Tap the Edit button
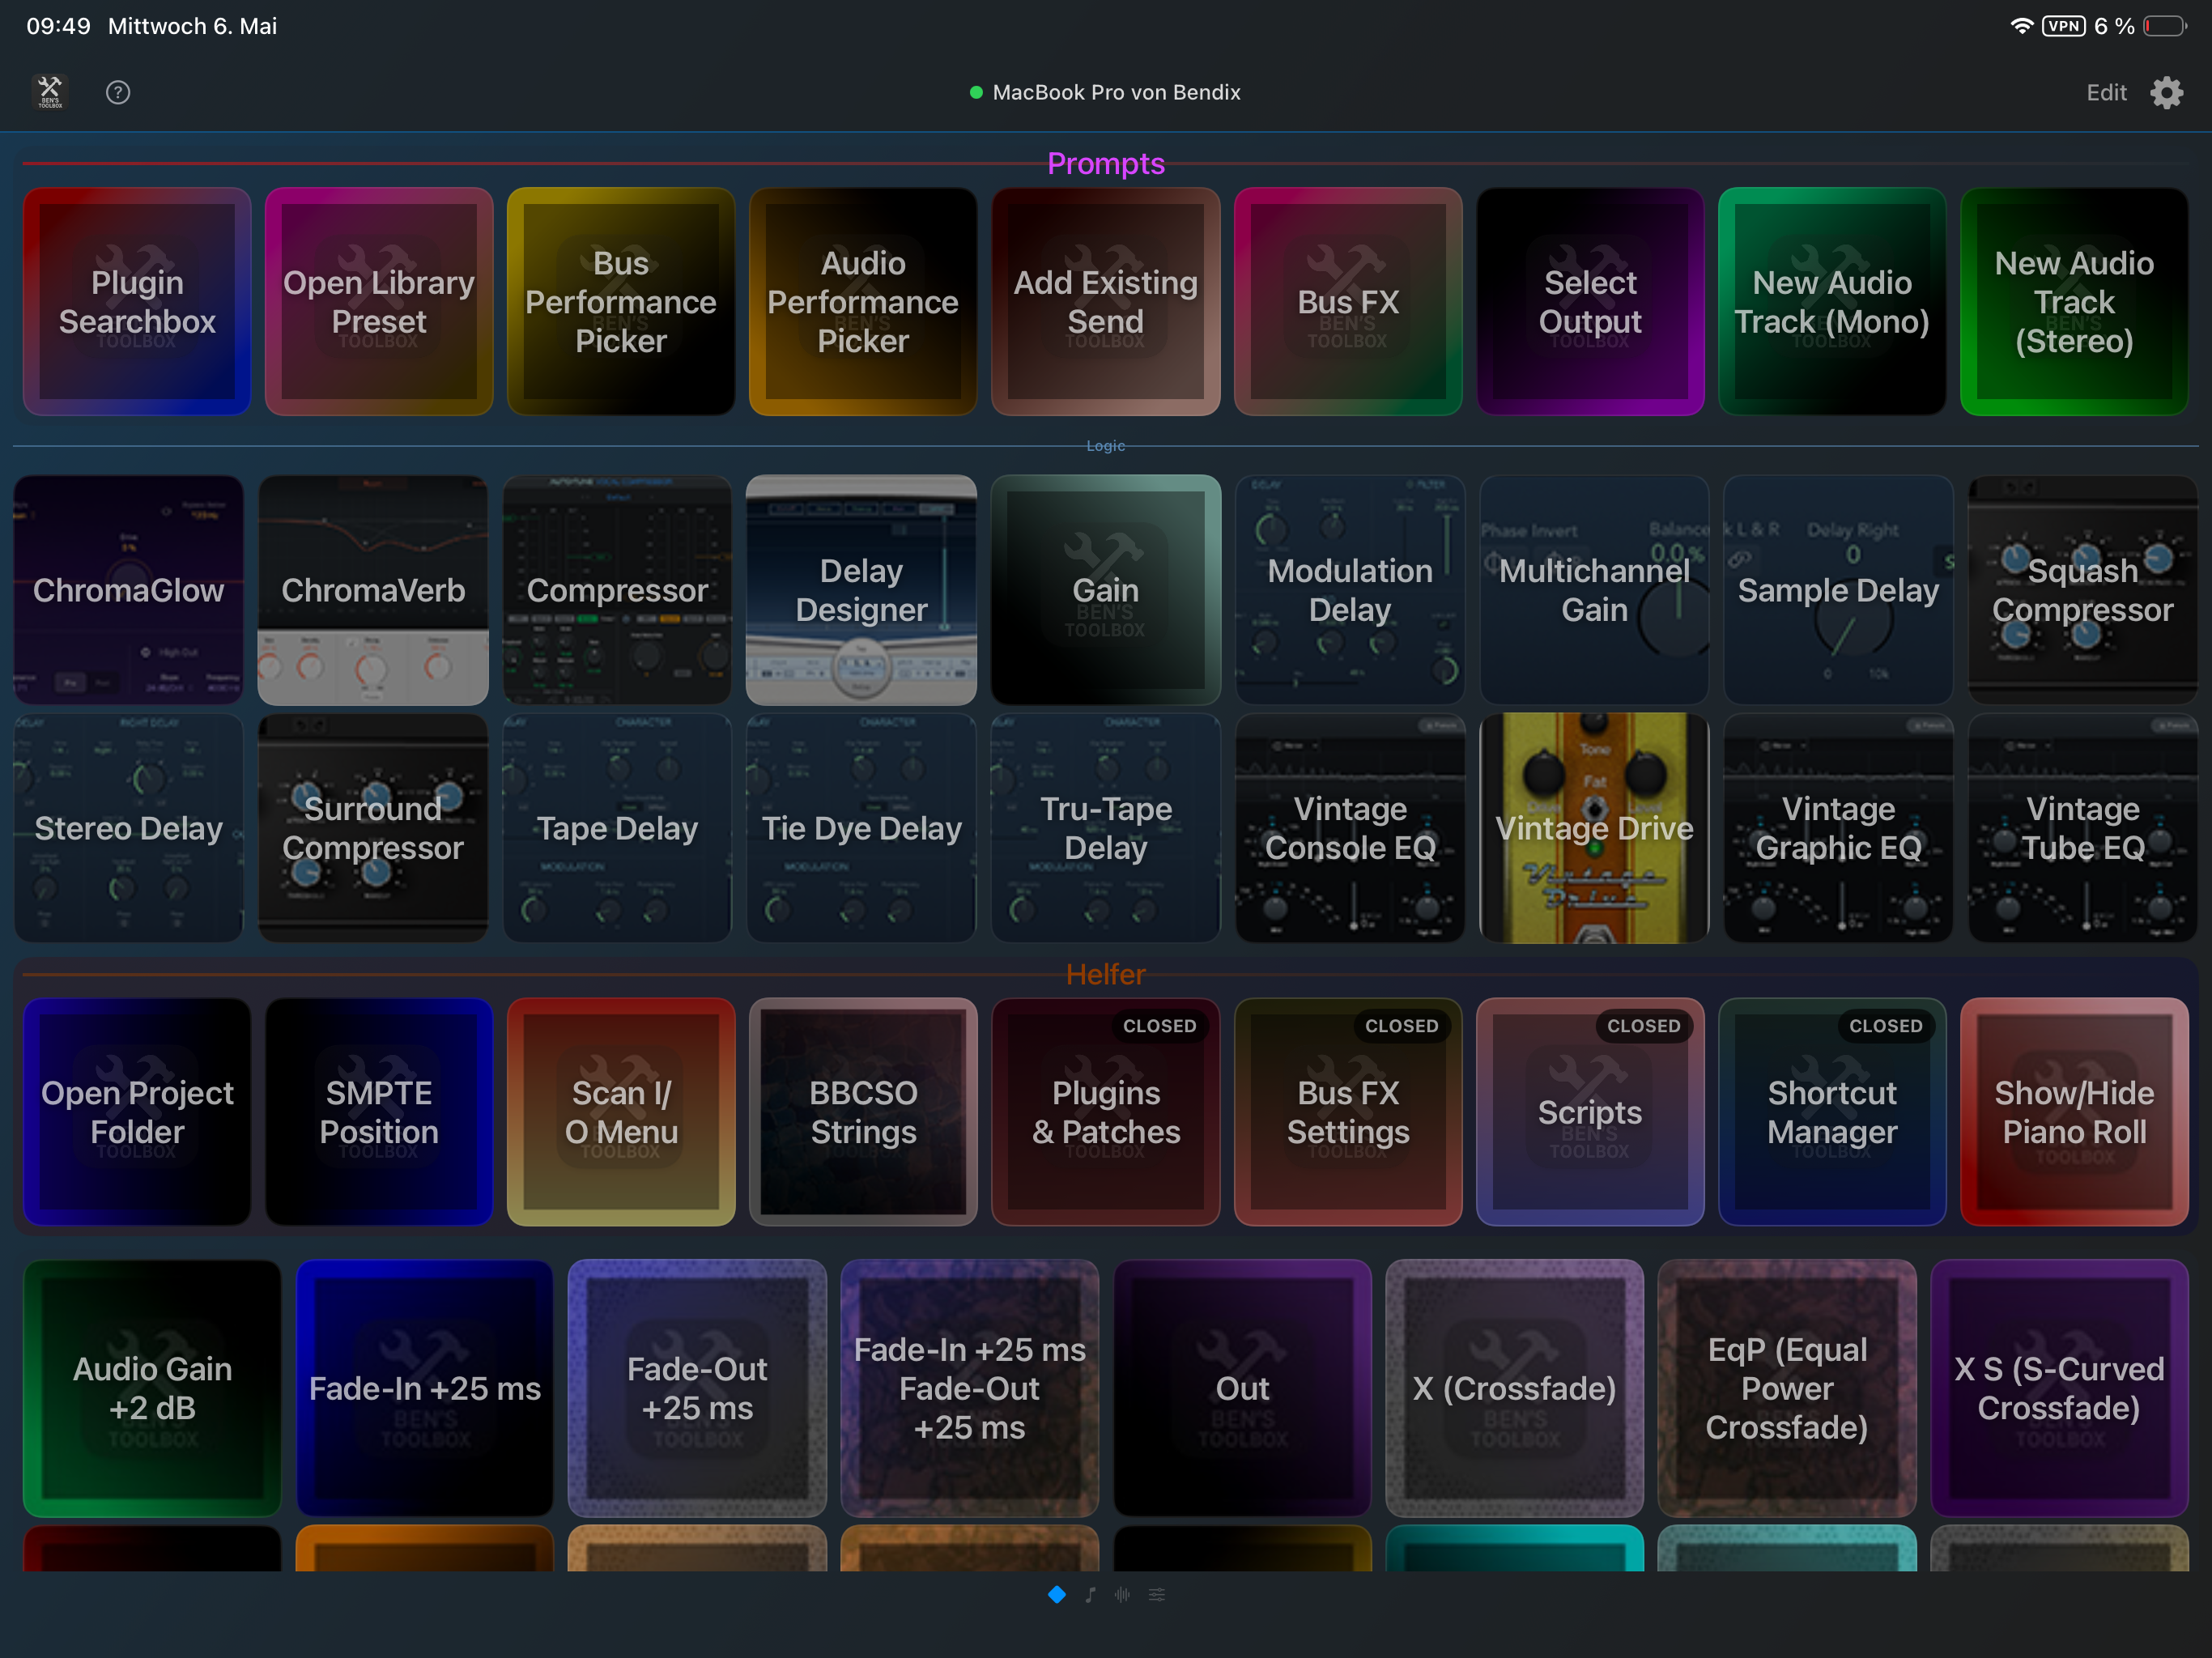 tap(2105, 92)
